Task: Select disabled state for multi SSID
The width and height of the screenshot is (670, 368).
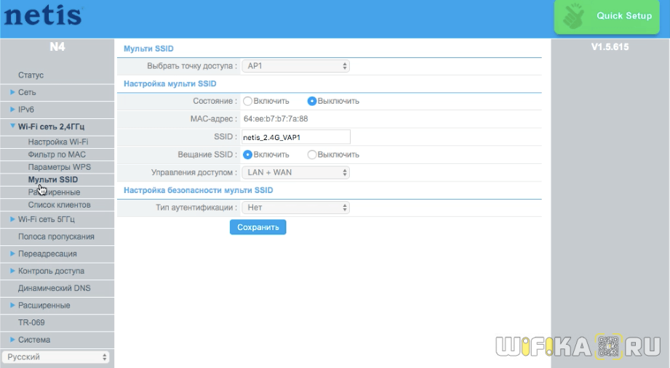Action: click(x=312, y=101)
